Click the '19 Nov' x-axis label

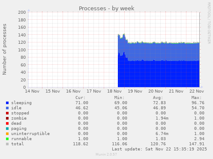135,91
